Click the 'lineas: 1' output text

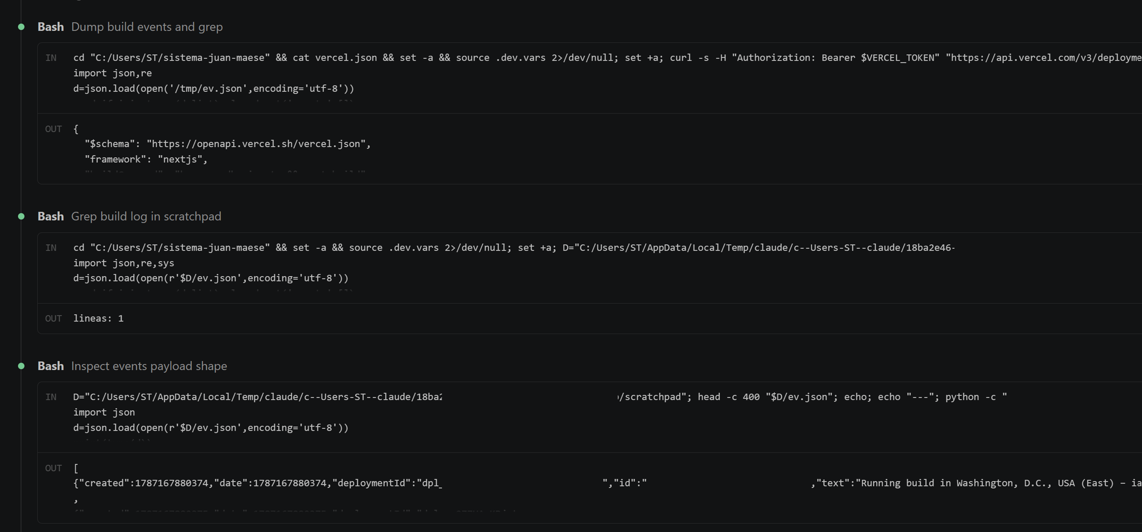click(x=98, y=319)
